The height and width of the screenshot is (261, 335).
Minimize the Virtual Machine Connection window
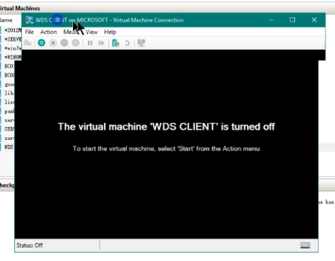(271, 20)
